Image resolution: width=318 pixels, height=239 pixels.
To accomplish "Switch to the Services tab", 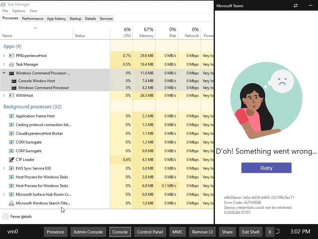I will tap(106, 18).
